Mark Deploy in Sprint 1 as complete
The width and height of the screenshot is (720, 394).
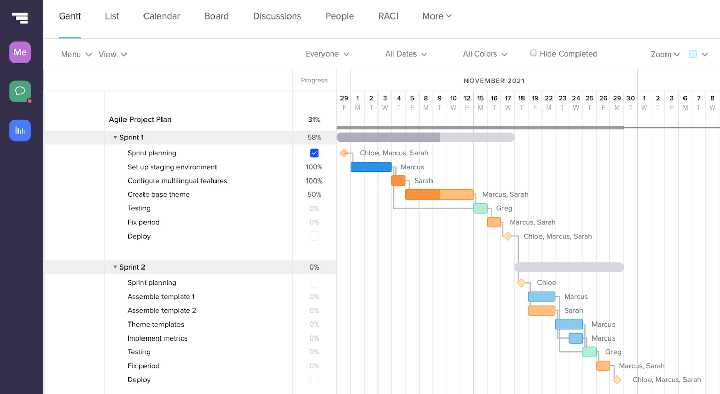[x=314, y=236]
